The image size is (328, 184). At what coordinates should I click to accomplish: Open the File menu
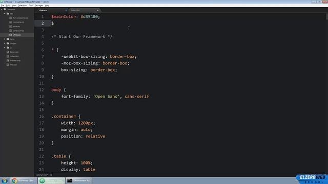tap(3, 6)
